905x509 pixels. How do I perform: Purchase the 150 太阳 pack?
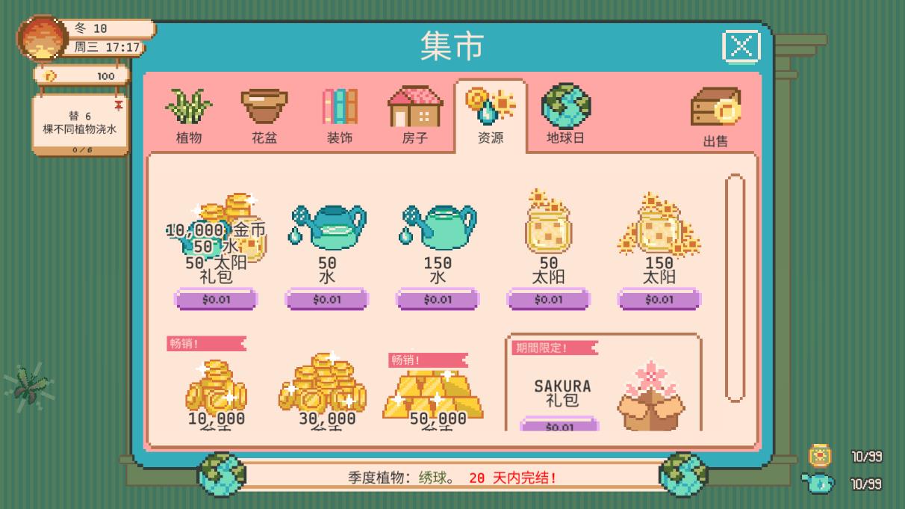coord(659,299)
